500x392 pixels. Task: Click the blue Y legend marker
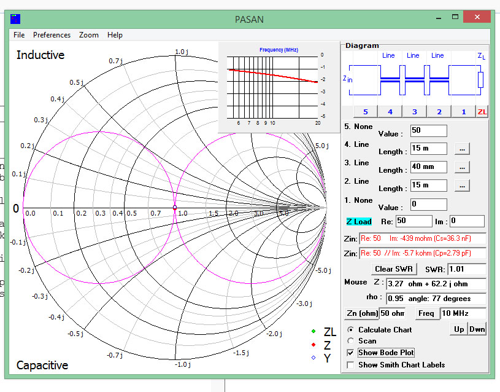tap(313, 358)
